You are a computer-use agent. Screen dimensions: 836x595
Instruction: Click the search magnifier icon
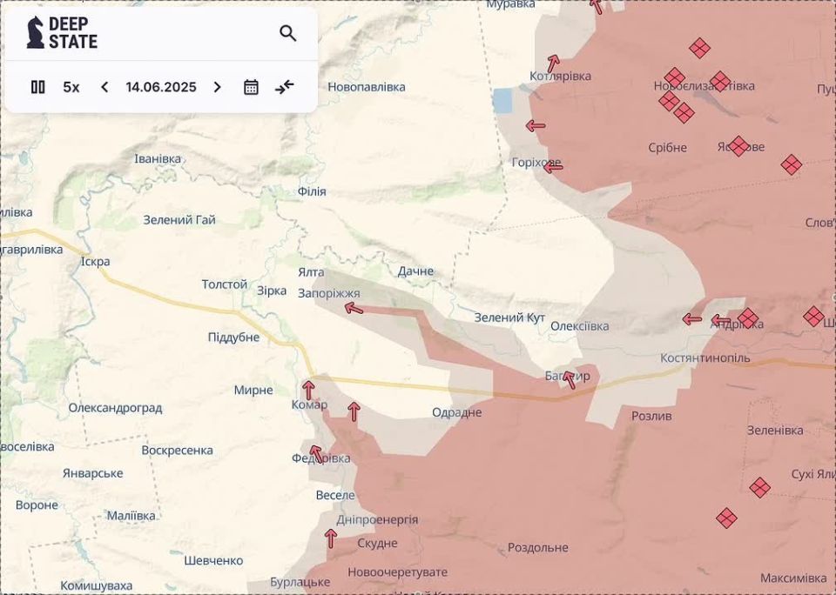(287, 33)
